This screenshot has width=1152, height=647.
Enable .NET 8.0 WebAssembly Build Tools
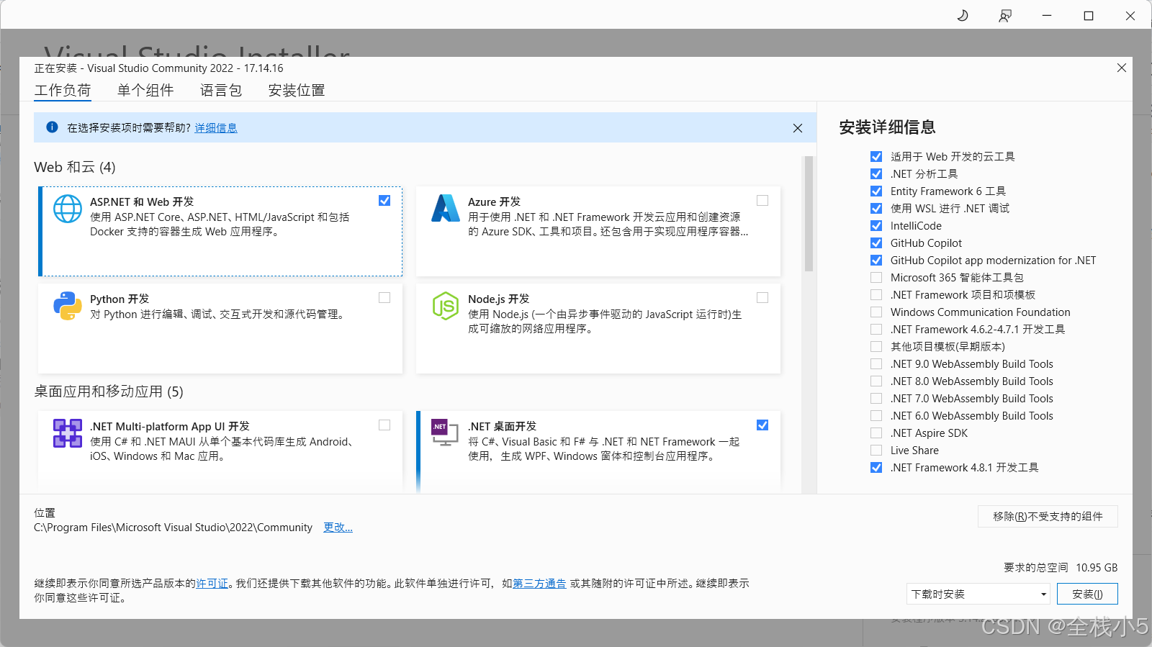pos(876,381)
